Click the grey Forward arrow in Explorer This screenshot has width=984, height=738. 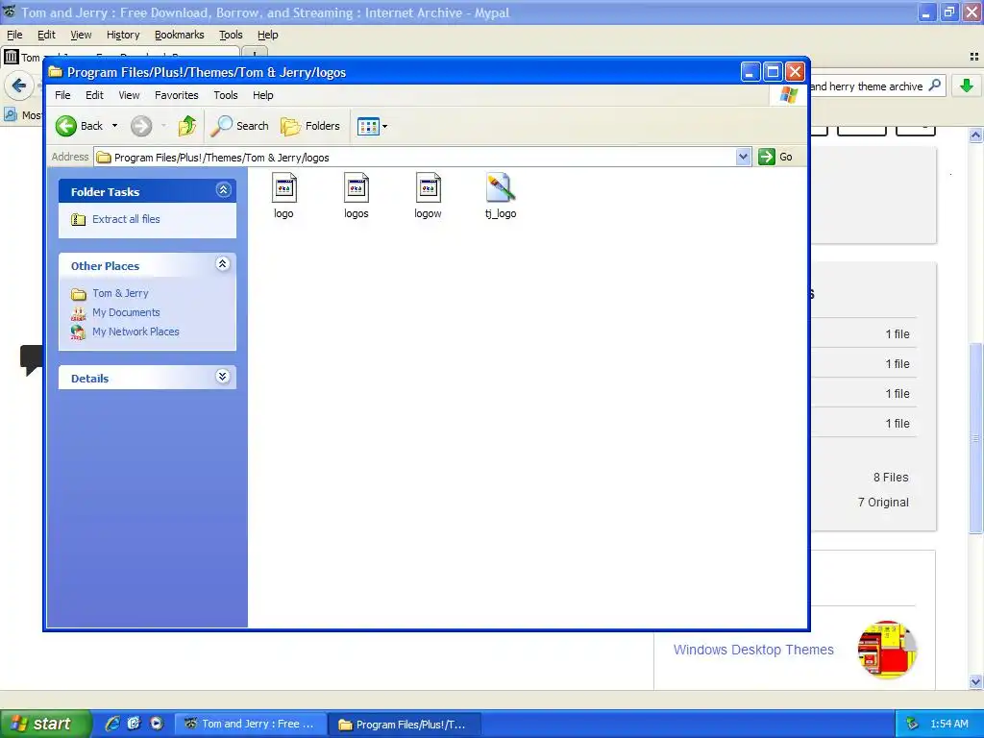point(141,126)
